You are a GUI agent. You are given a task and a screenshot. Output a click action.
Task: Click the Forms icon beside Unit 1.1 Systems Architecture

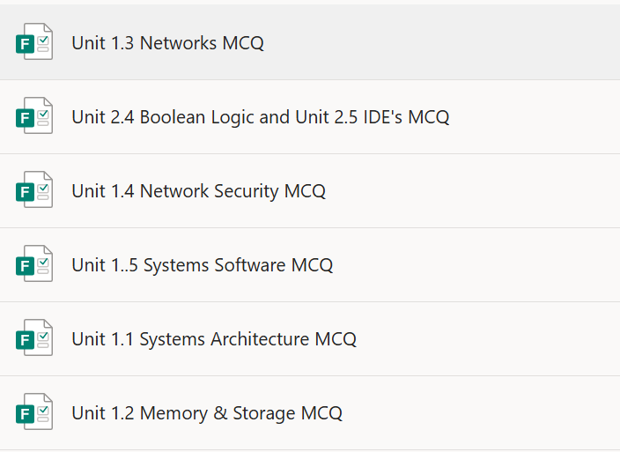34,338
